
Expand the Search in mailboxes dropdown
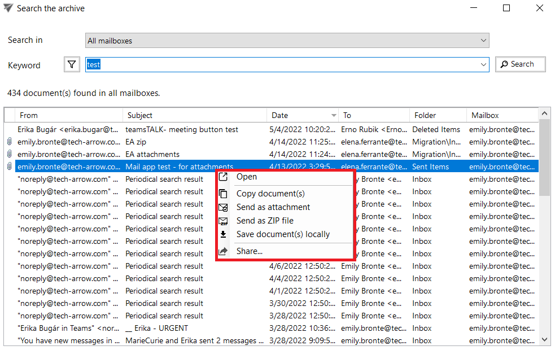coord(483,41)
